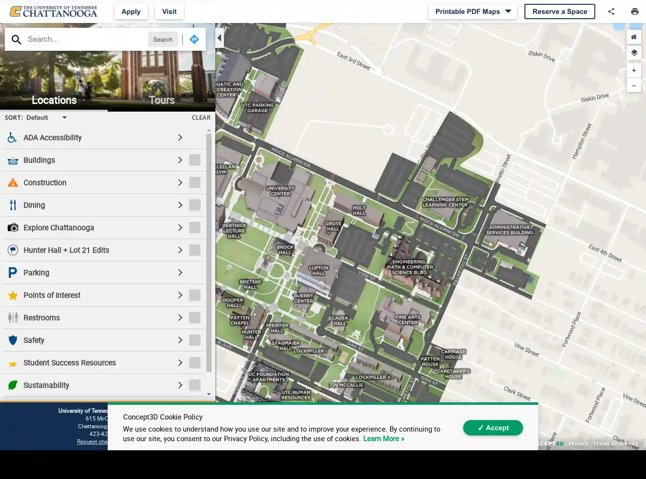Click the ADA Accessibility wheelchair icon
646x479 pixels.
coord(13,137)
